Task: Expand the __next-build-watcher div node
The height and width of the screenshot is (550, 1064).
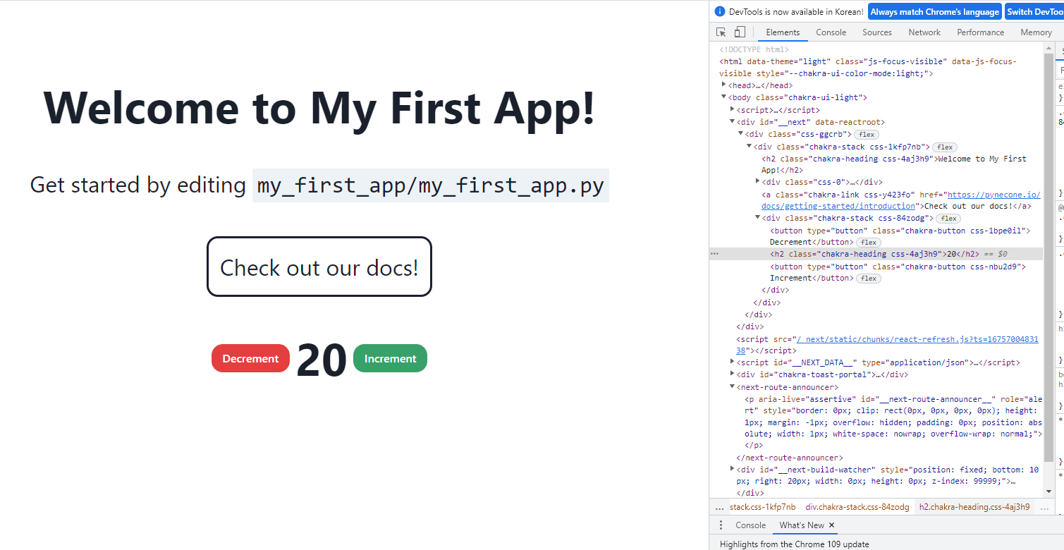Action: point(733,469)
